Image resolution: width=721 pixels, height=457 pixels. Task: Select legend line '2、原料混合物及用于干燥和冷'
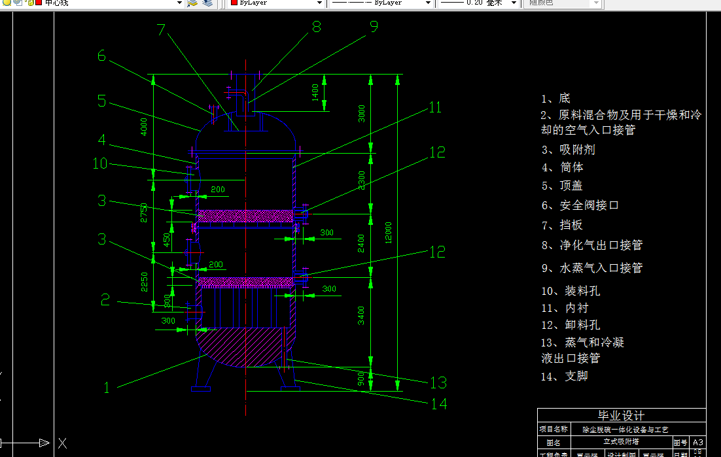[x=621, y=115]
